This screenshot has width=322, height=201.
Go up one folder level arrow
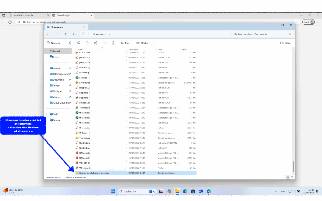66,34
